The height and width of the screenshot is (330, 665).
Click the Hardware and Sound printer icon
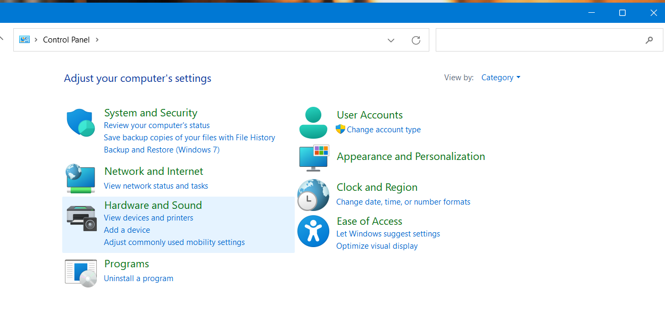click(x=81, y=218)
